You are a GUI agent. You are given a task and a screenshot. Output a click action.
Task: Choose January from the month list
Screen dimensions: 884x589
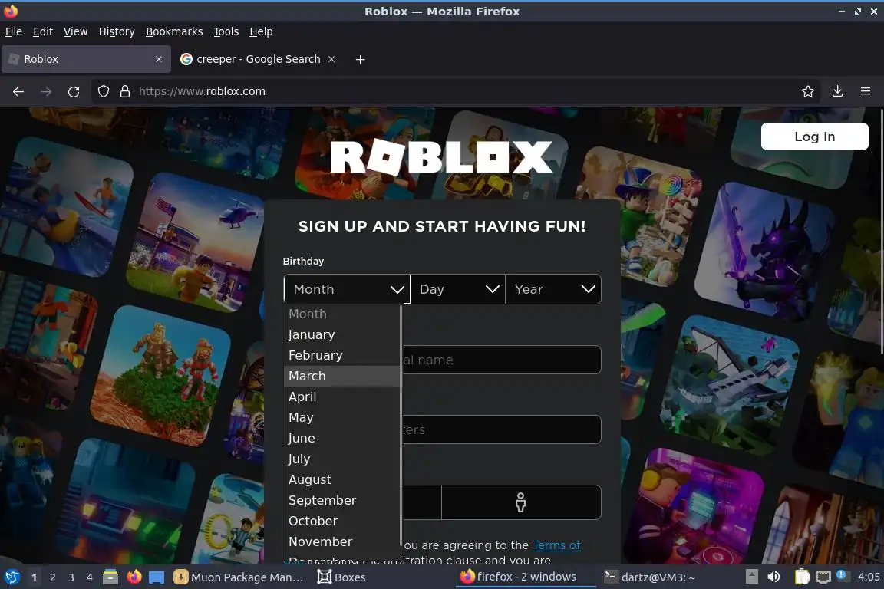[x=341, y=335]
